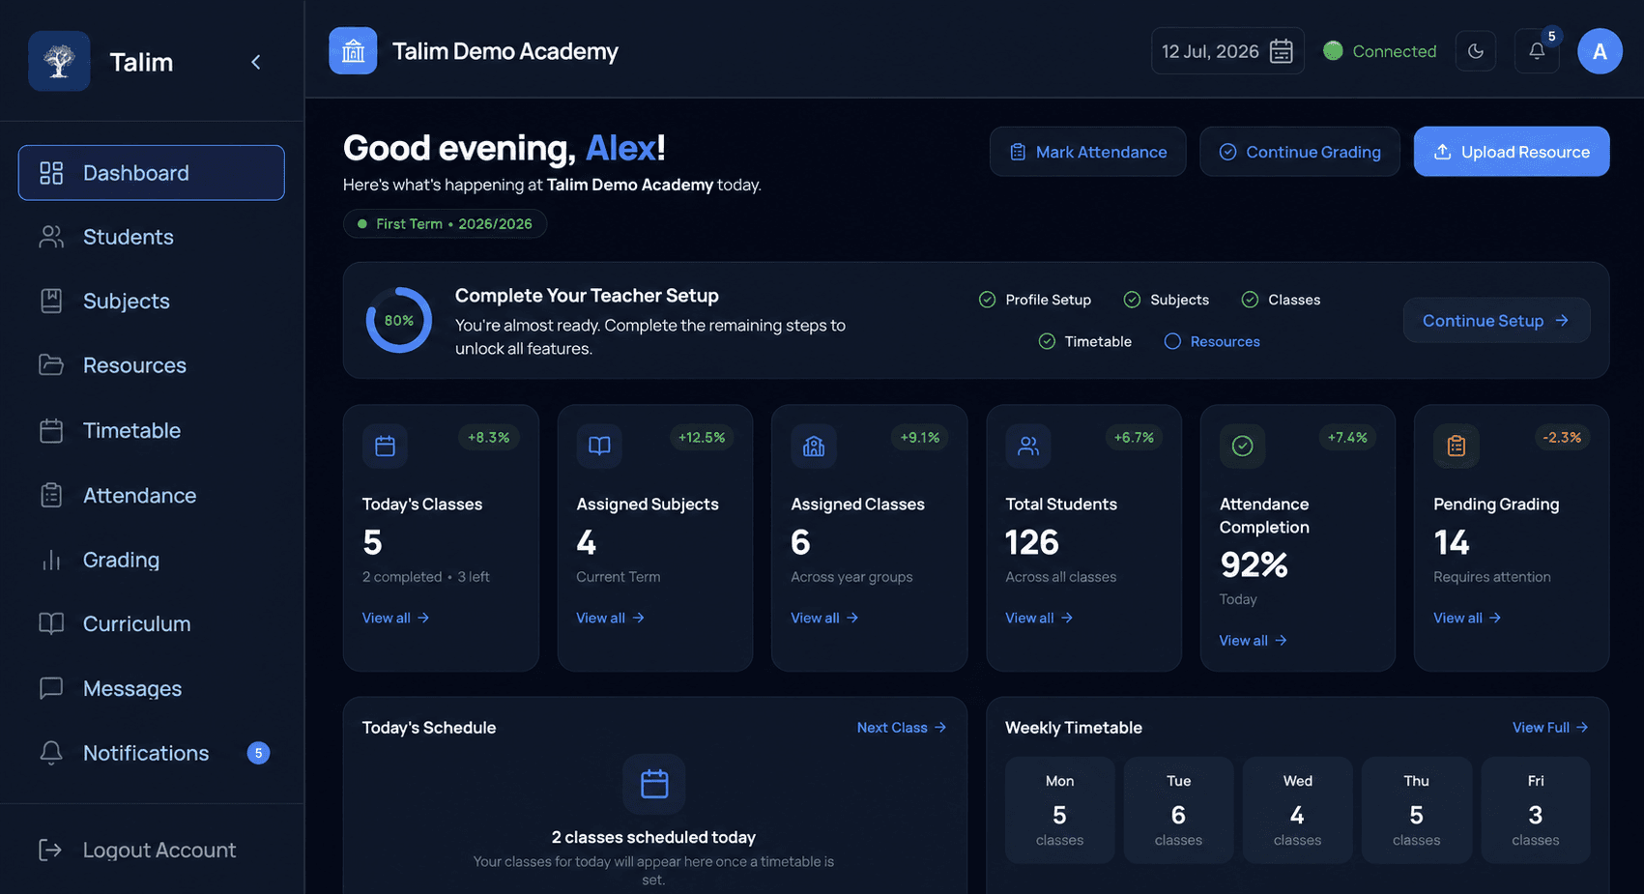1644x894 pixels.
Task: Click View all under Assigned Subjects
Action: (x=610, y=618)
